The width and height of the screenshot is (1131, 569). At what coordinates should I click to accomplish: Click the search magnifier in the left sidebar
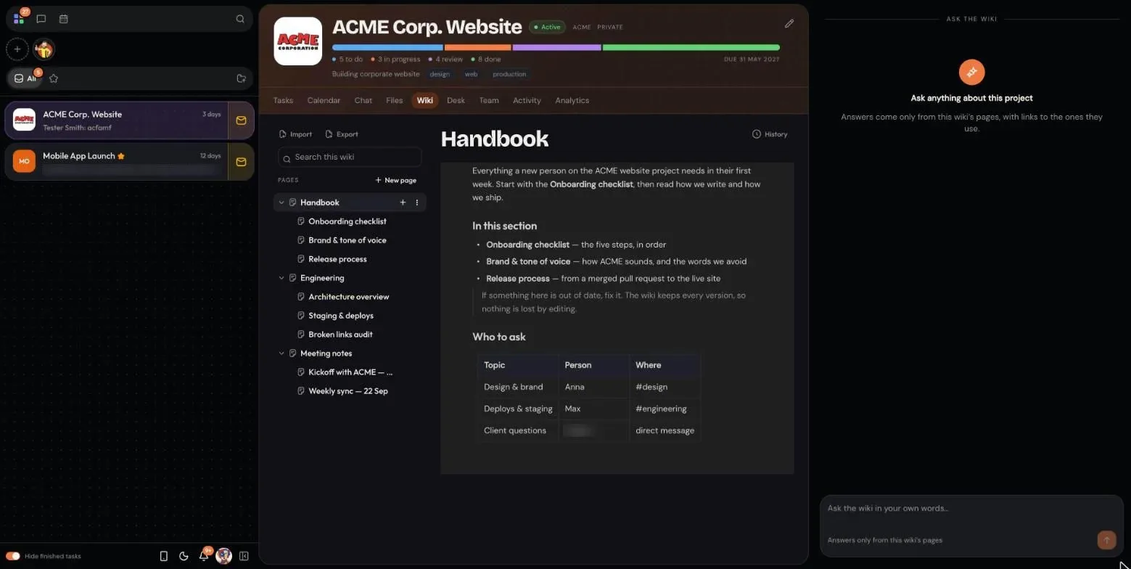tap(240, 19)
